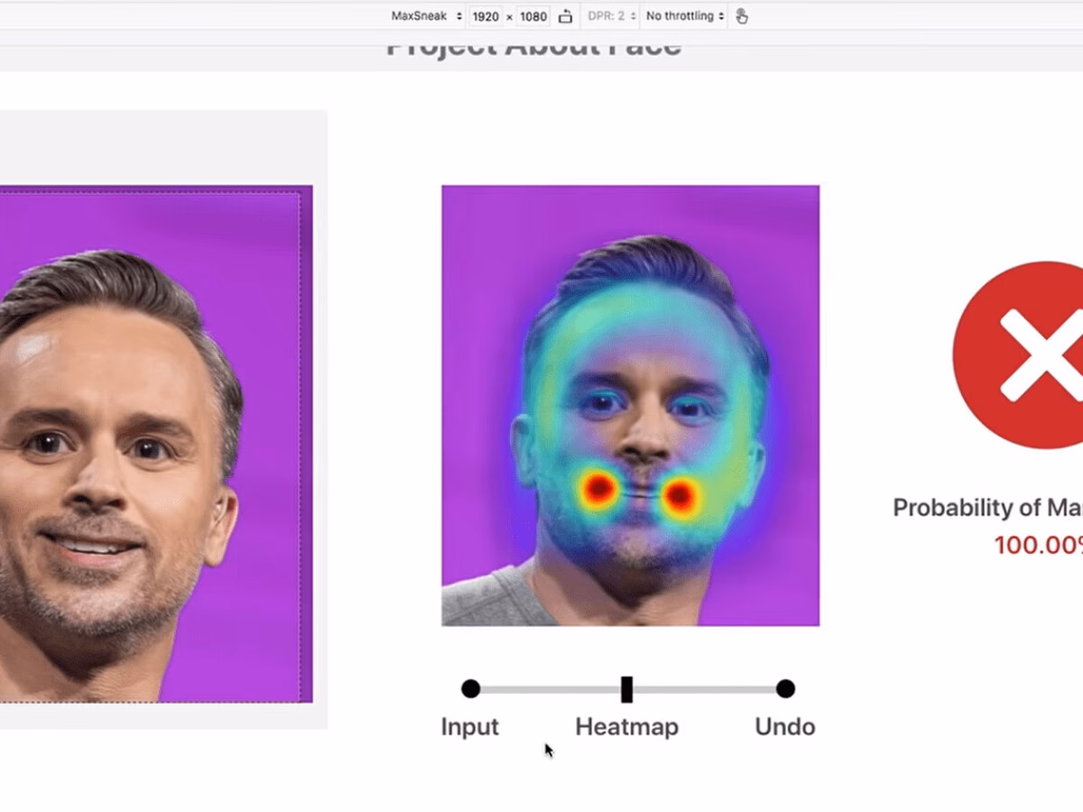Open the No throttling dropdown
The width and height of the screenshot is (1083, 812).
[682, 15]
